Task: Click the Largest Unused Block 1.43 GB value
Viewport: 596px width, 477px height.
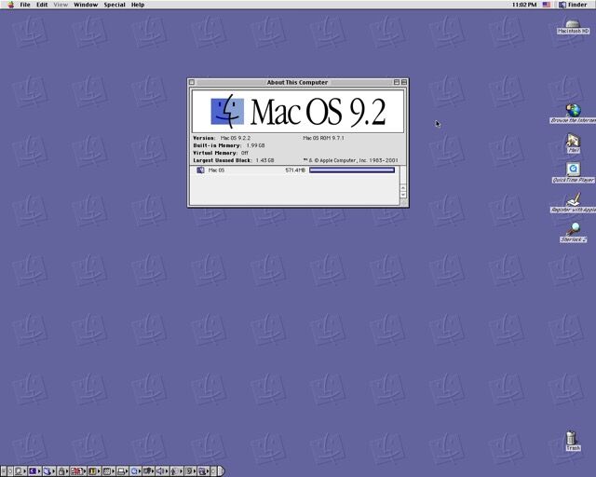Action: point(264,160)
